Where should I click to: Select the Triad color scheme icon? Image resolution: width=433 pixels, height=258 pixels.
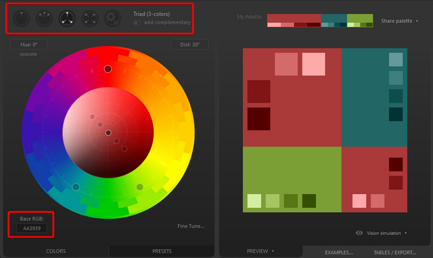coord(67,18)
